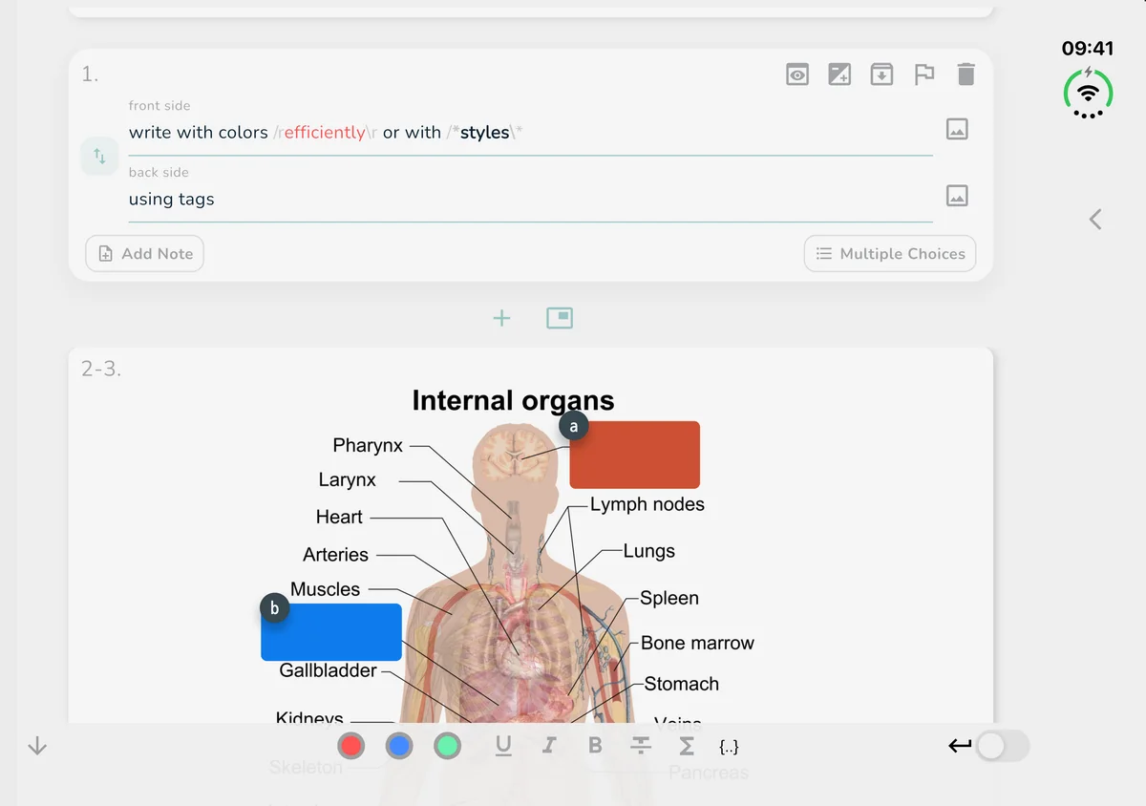Click the 'Arteries' label
This screenshot has width=1146, height=806.
335,555
